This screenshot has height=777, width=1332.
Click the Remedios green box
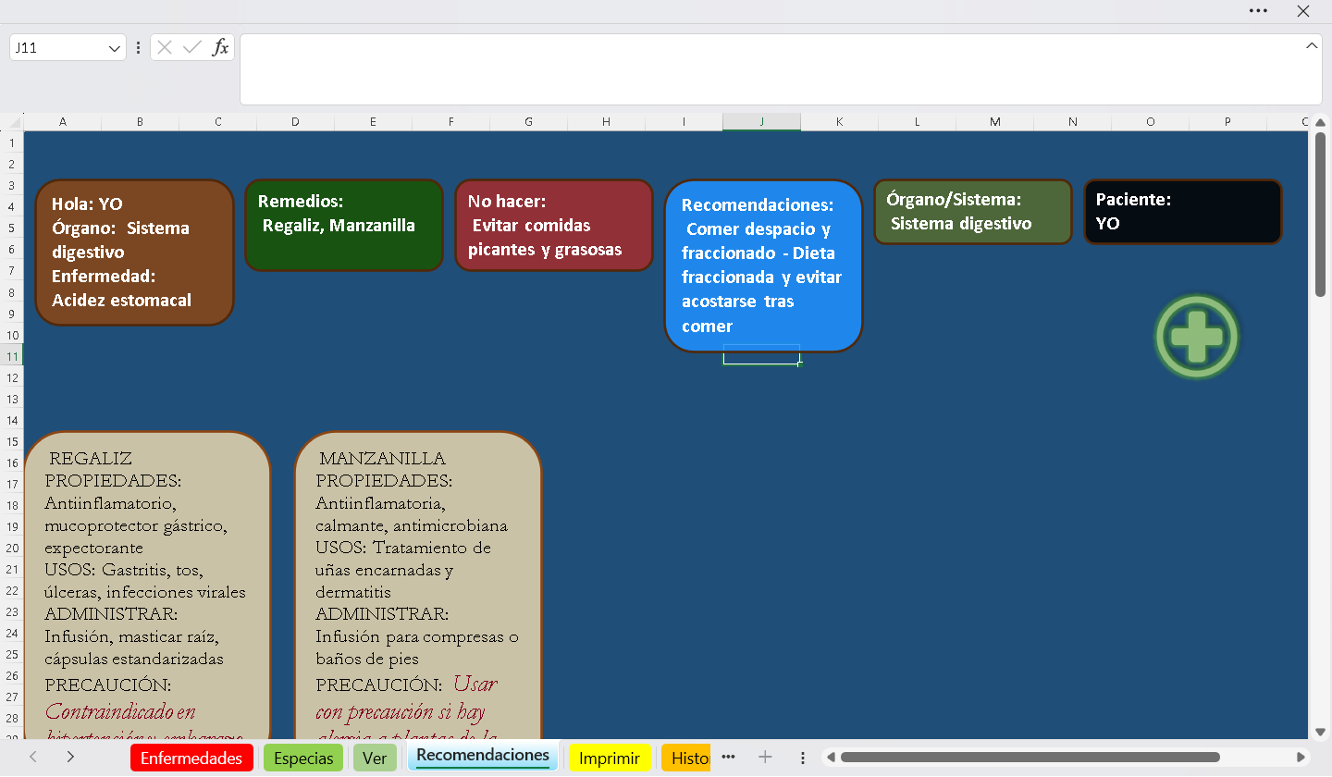tap(344, 225)
